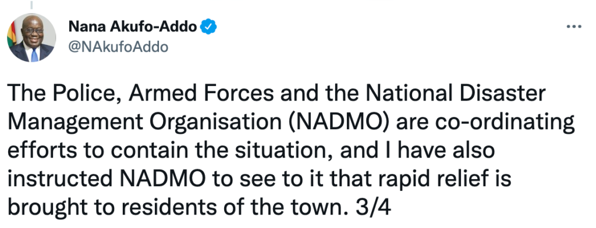Click the Ghana flag in the avatar
This screenshot has height=228, width=596.
point(11,35)
